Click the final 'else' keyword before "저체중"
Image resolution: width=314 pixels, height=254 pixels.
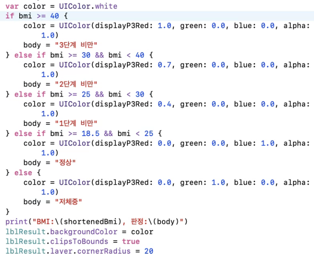pyautogui.click(x=23, y=173)
